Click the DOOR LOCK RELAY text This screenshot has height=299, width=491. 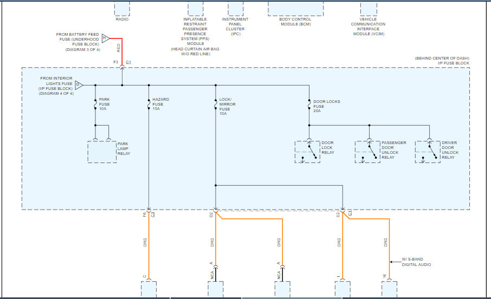tap(328, 147)
